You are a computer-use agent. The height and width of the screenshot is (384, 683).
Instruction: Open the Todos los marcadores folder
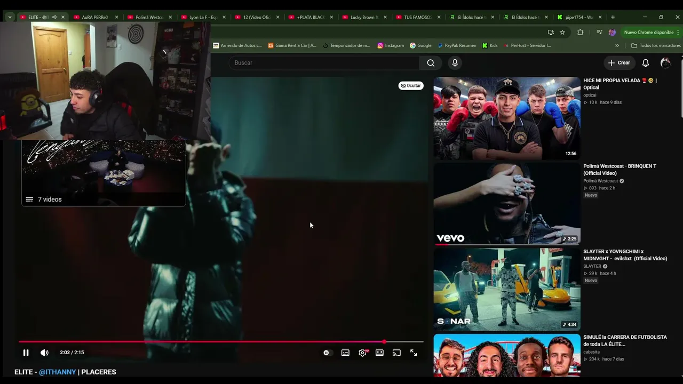tap(656, 45)
